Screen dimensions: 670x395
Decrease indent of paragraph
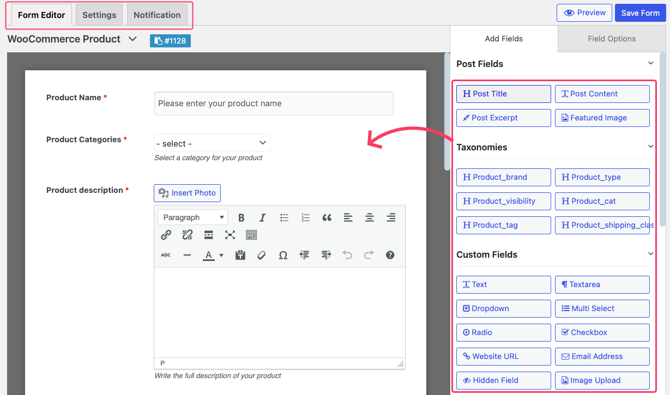pyautogui.click(x=304, y=255)
